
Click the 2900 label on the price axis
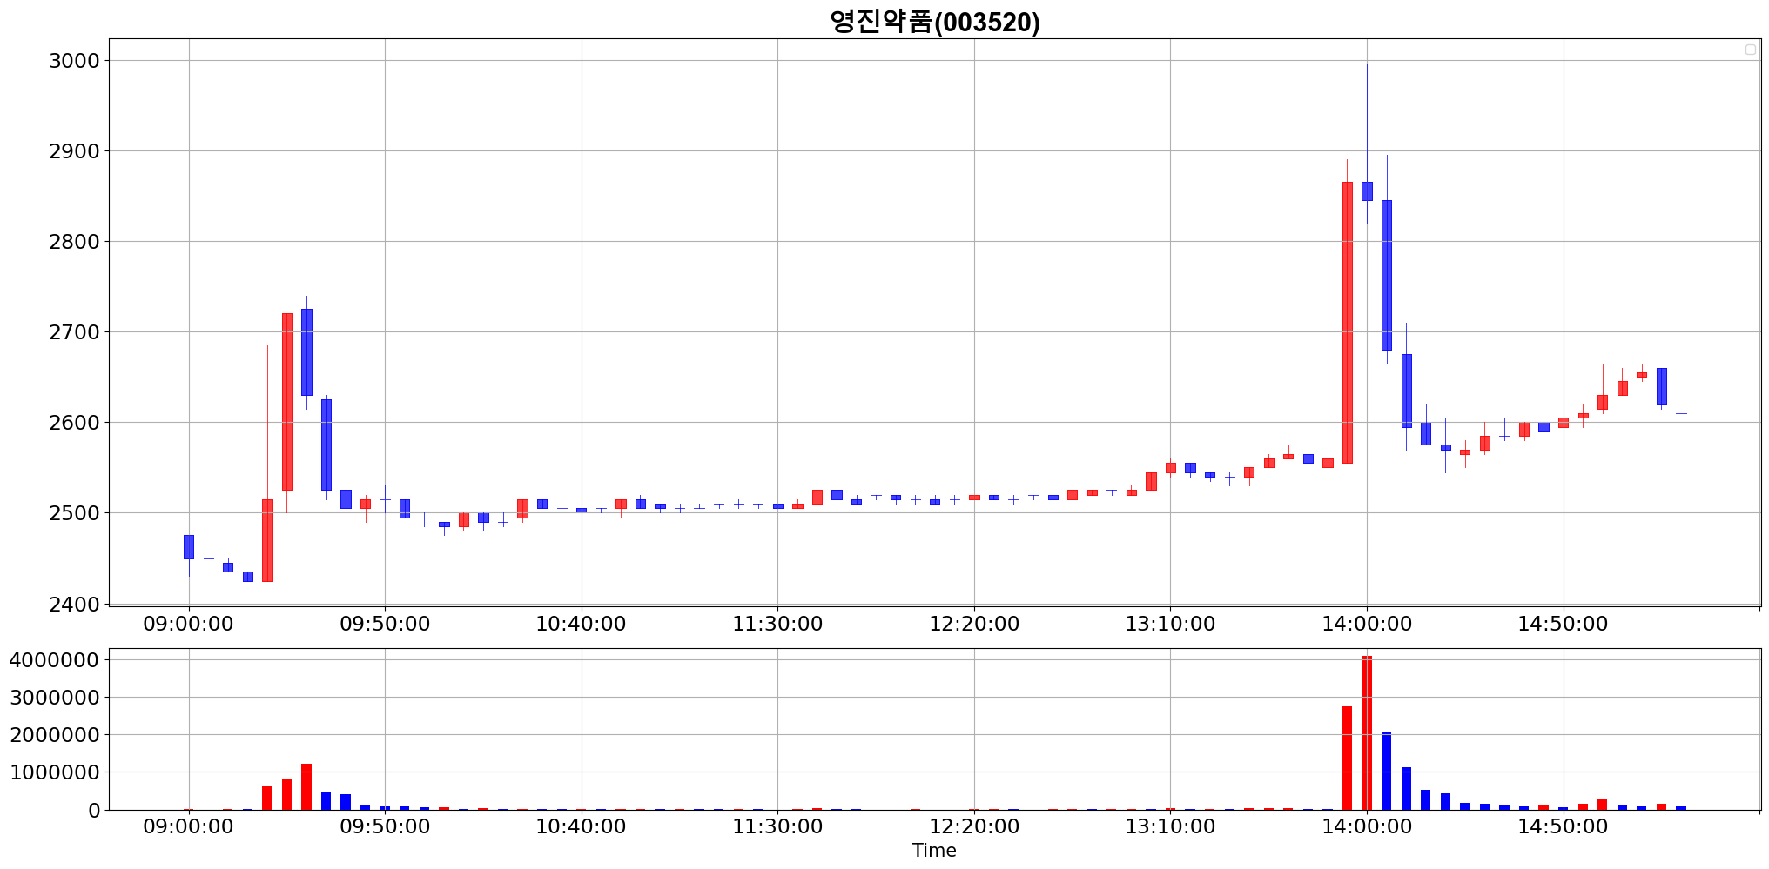point(74,151)
